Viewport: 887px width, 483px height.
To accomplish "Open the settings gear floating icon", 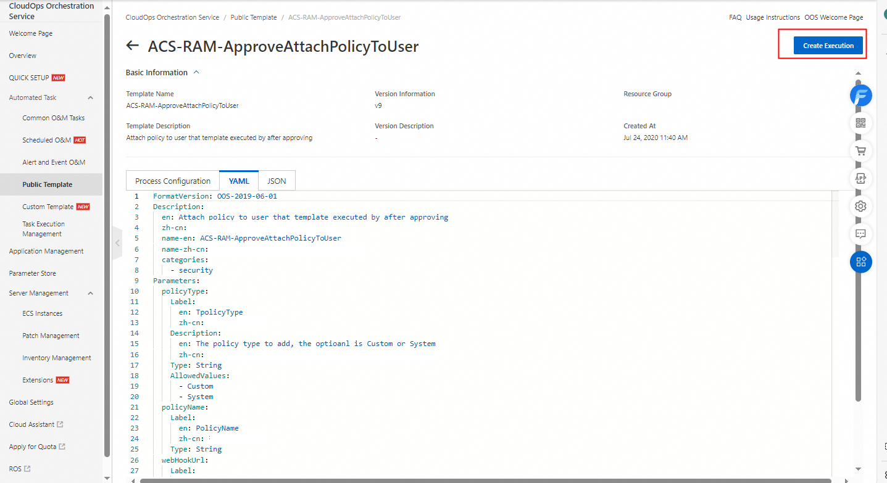I will pos(861,206).
